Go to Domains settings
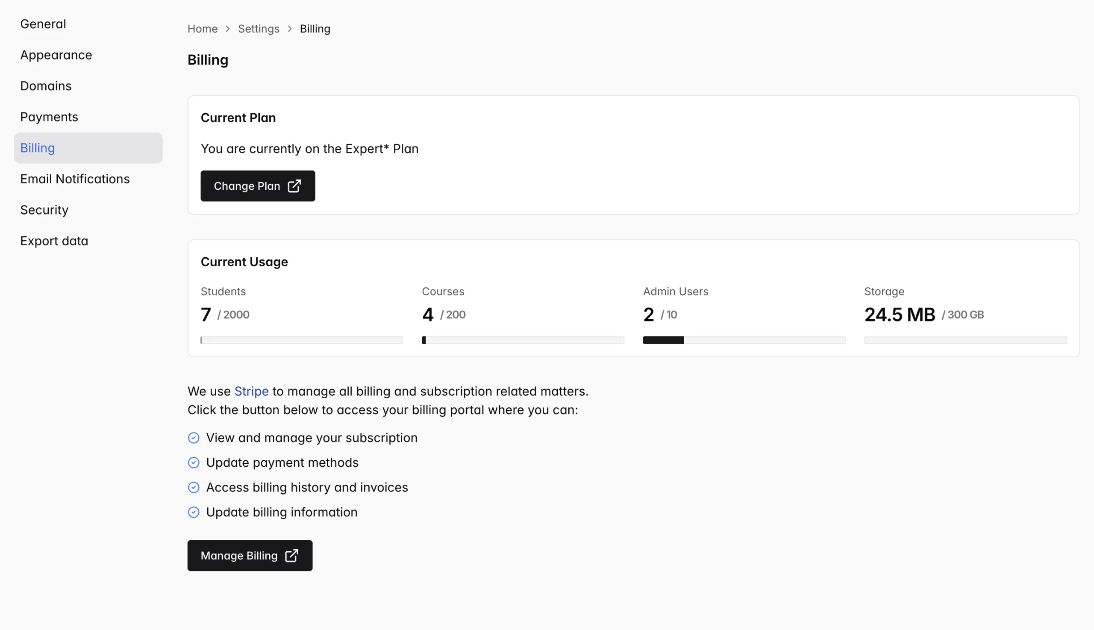This screenshot has width=1094, height=630. click(88, 85)
